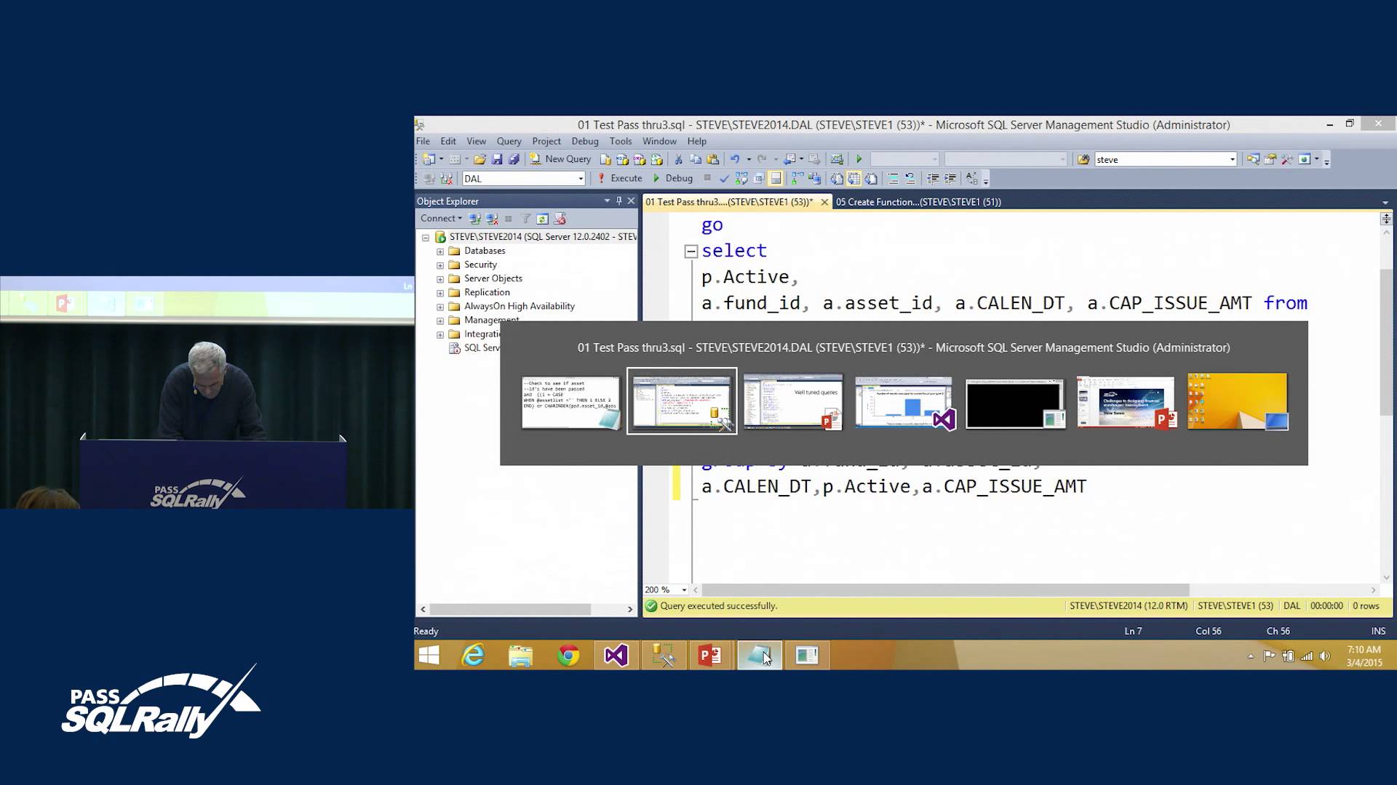Select zoom level 200% control
The height and width of the screenshot is (785, 1397).
[x=664, y=589]
